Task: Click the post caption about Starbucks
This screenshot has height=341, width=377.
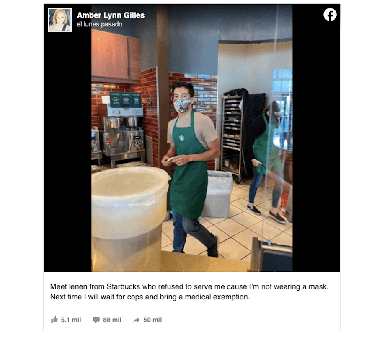Action: coord(189,292)
